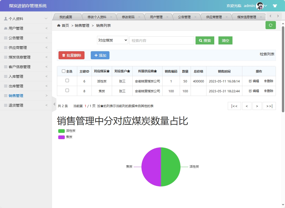This screenshot has width=285, height=208.
Task: Click the magnifier 搜索 search icon
Action: [200, 41]
